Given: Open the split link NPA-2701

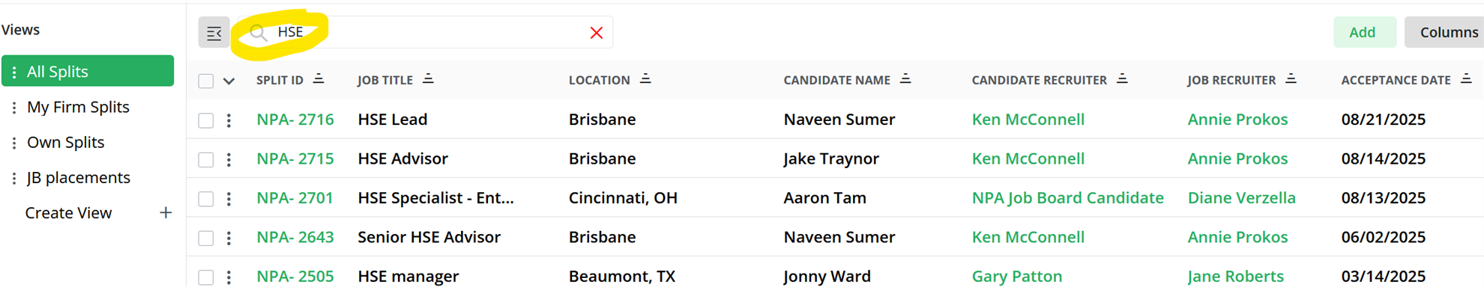Looking at the screenshot, I should pos(295,198).
